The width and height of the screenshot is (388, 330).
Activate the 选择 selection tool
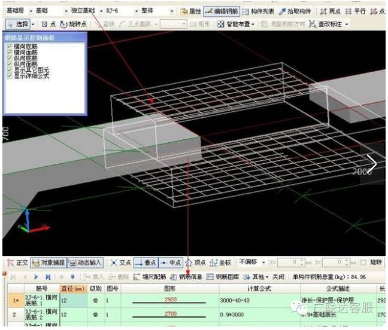[x=18, y=24]
